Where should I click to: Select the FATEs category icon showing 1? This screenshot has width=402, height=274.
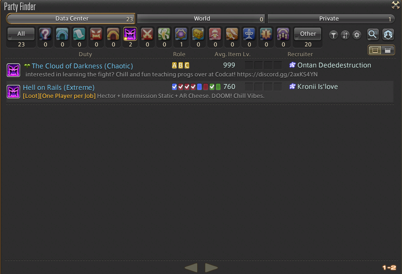[x=181, y=34]
